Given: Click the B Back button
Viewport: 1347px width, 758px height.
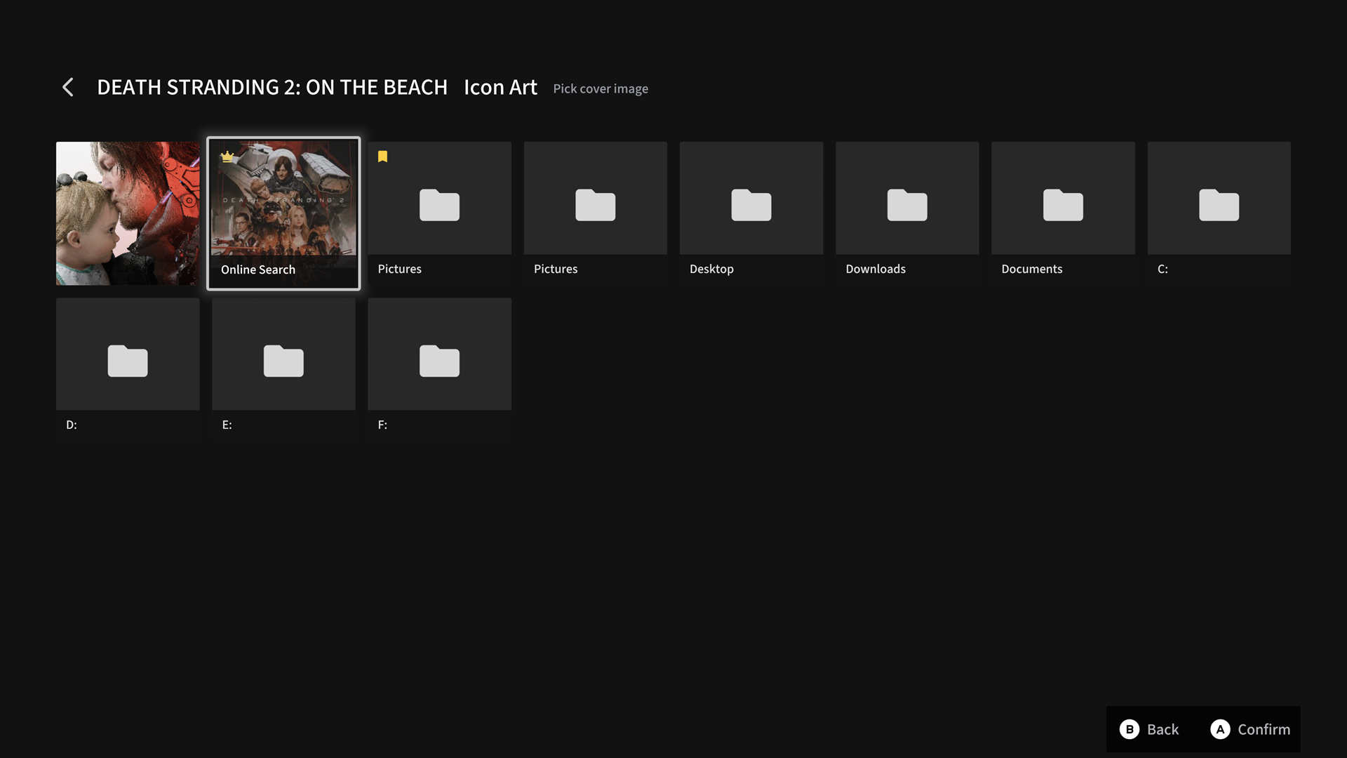Looking at the screenshot, I should (x=1149, y=729).
